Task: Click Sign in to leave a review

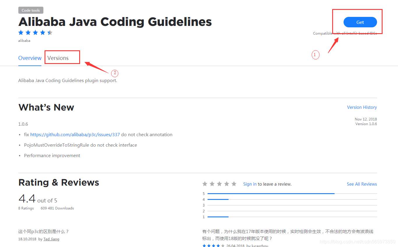Action: point(250,184)
